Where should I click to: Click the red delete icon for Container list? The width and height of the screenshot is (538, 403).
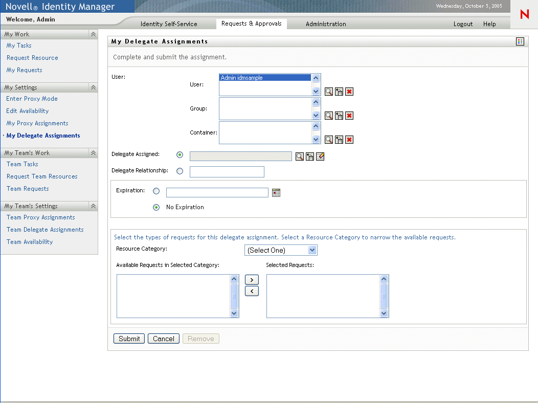[x=349, y=140]
